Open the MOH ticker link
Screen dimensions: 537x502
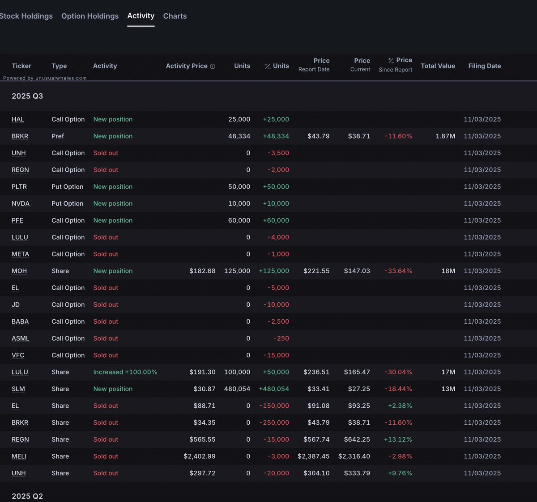pyautogui.click(x=19, y=271)
